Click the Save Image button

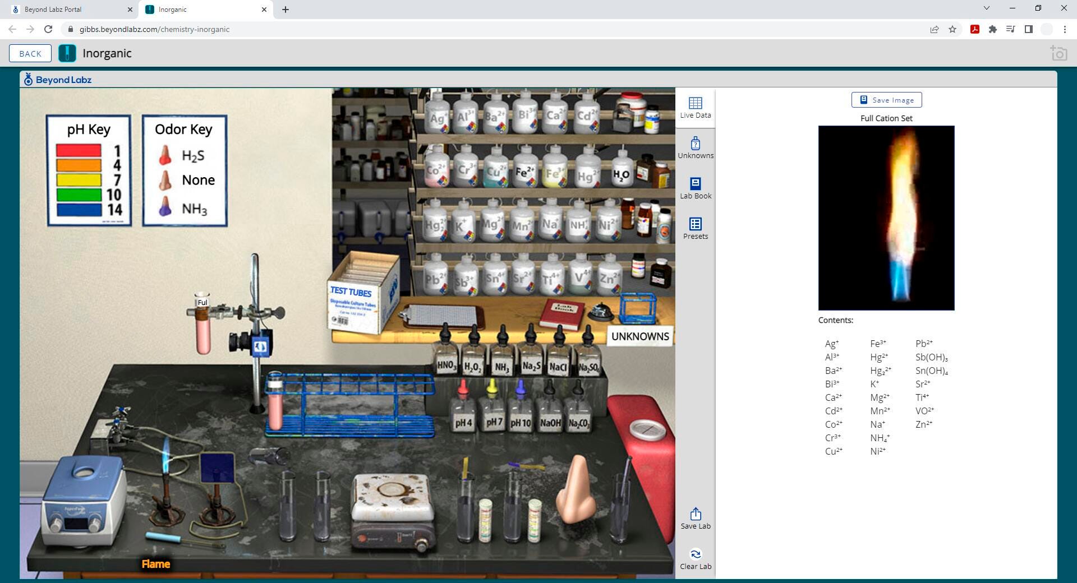tap(886, 100)
